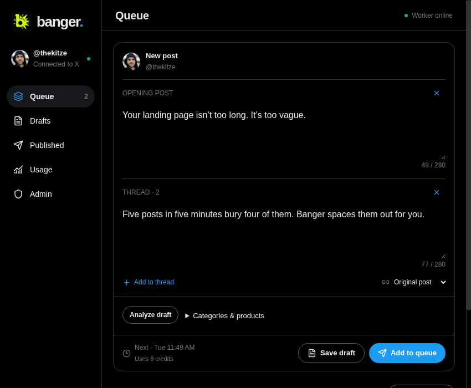Click the Next · Tue 11:49 AM text
Image resolution: width=471 pixels, height=388 pixels.
click(x=165, y=348)
